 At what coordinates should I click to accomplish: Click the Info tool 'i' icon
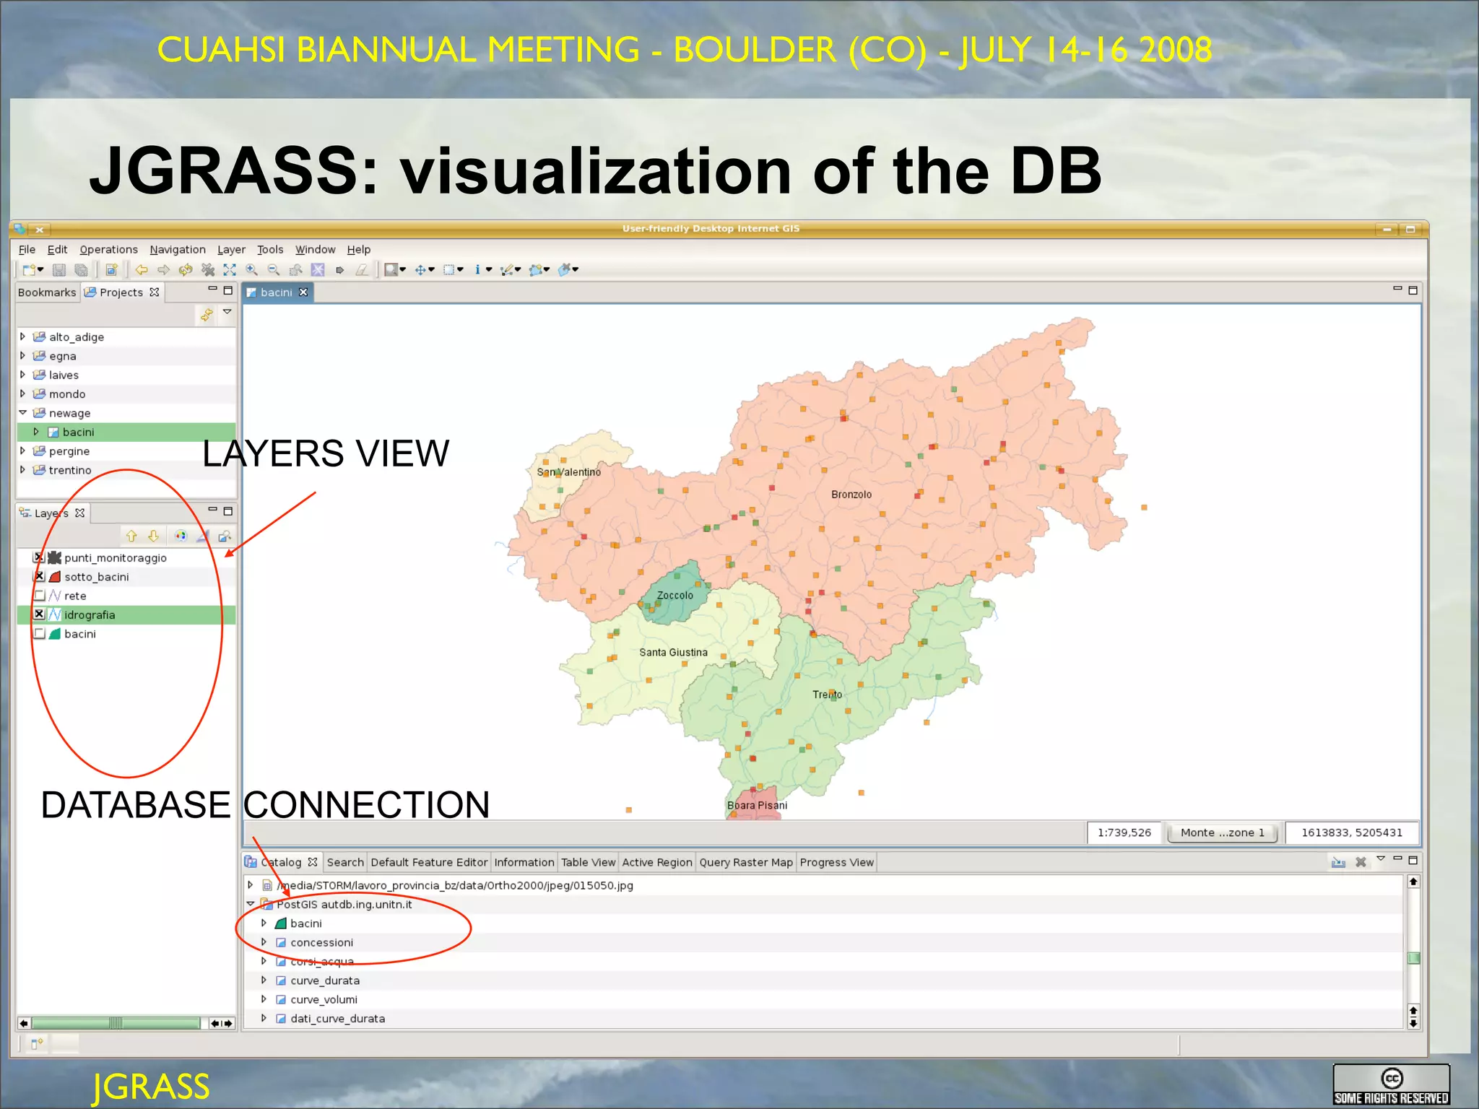477,269
